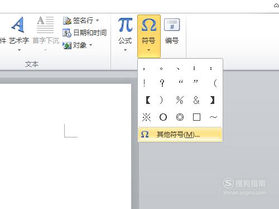Expand the signature line dropdown arrow
This screenshot has height=209, width=279.
click(x=97, y=20)
